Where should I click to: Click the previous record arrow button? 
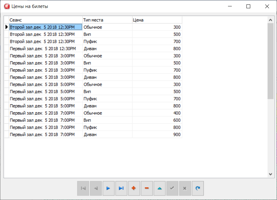(96, 188)
